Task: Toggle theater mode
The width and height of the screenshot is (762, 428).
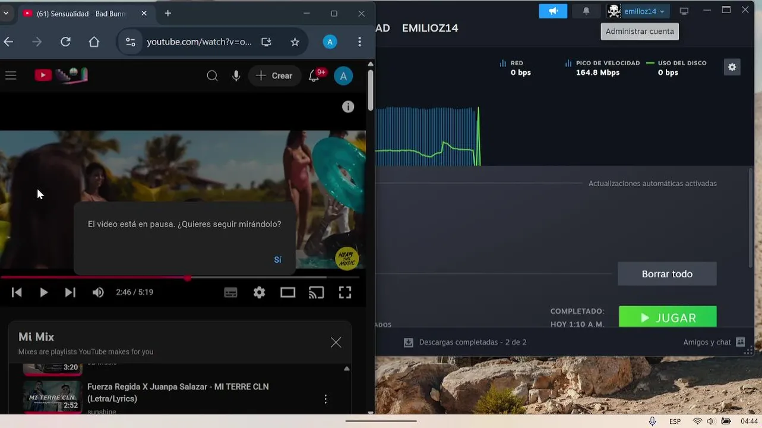Action: click(287, 292)
